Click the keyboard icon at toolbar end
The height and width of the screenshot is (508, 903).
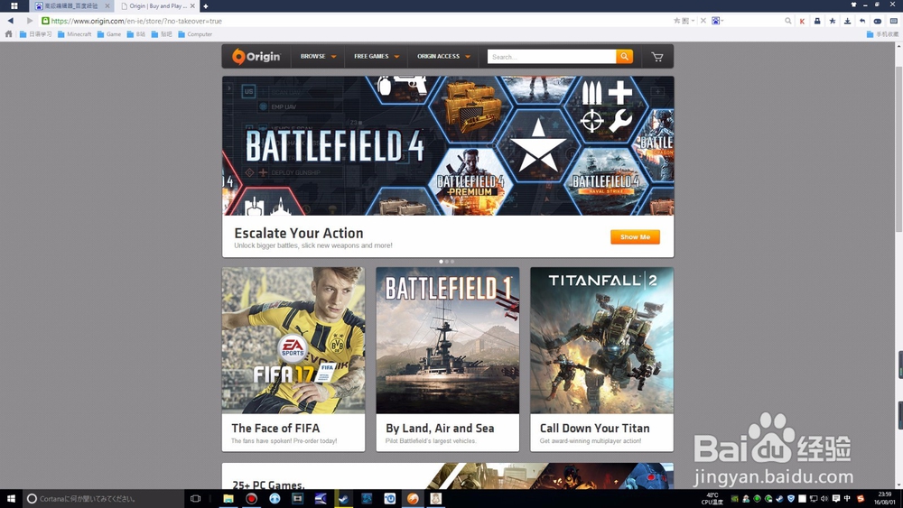click(893, 21)
